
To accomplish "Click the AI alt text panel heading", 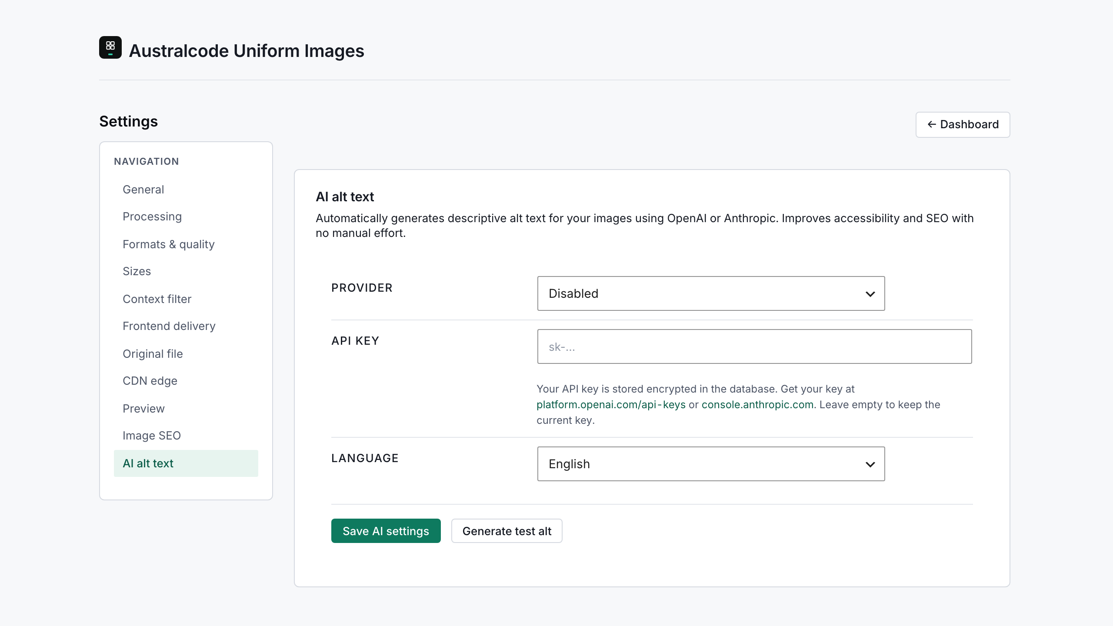I will (x=345, y=197).
